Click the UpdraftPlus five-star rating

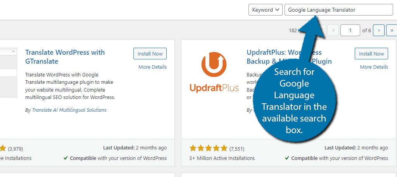pyautogui.click(x=208, y=148)
